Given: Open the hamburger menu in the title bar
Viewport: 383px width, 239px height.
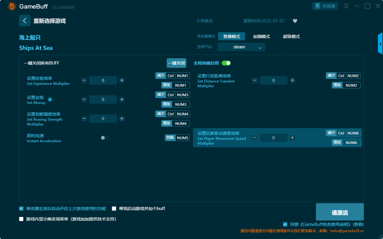Looking at the screenshot, I should (346, 6).
